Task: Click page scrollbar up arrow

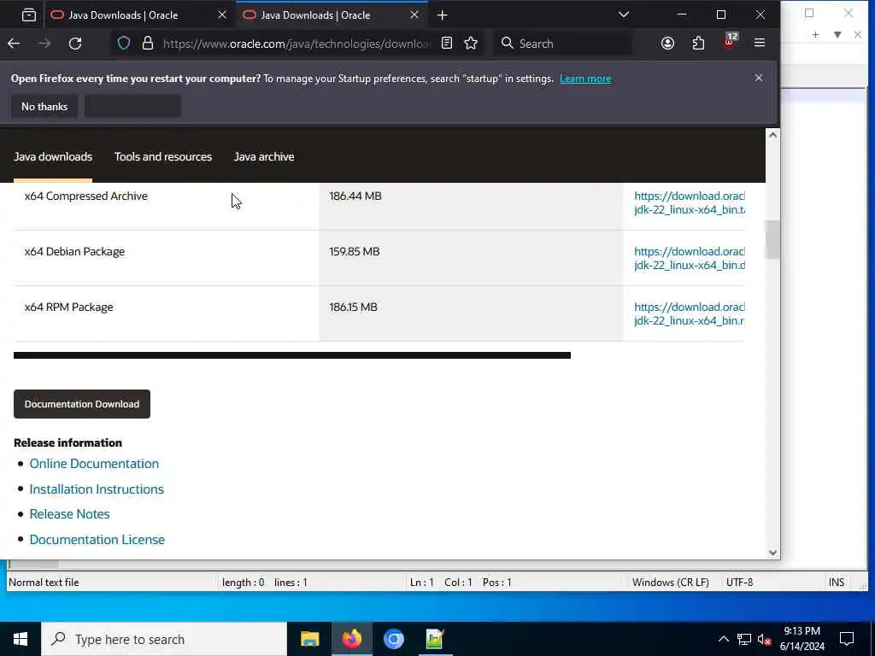Action: (x=772, y=135)
